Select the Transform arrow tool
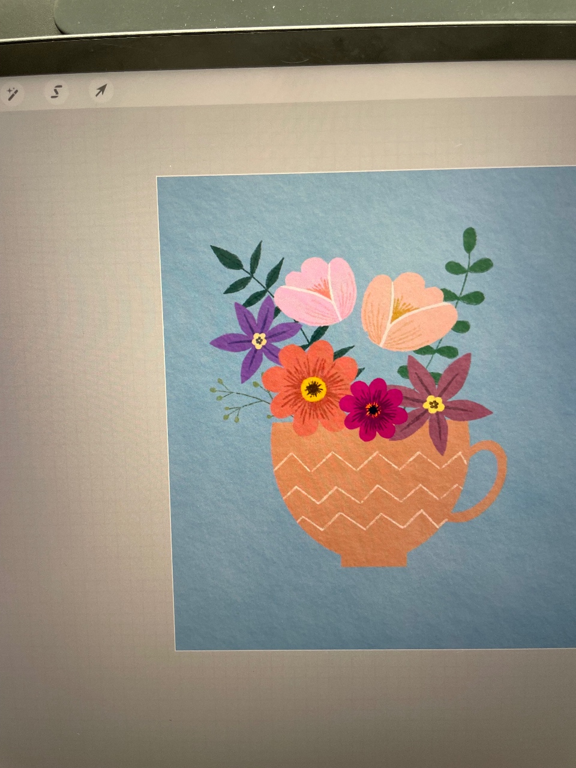Screen dimensions: 576x768 (x=101, y=91)
